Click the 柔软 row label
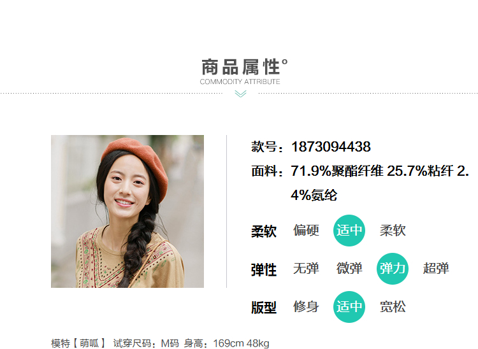Image resolution: width=478 pixels, height=349 pixels. click(264, 231)
